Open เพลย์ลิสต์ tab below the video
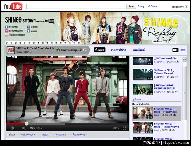 pos(61,135)
